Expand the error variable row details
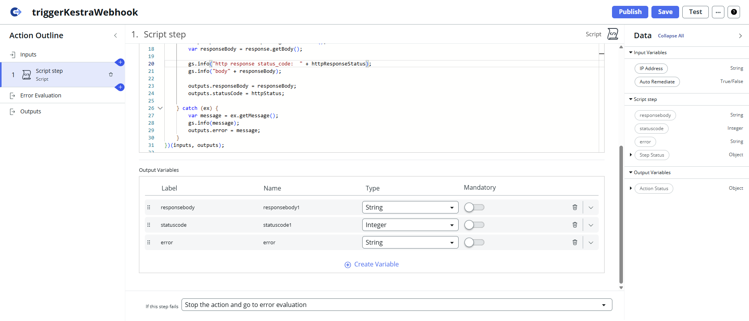Image resolution: width=749 pixels, height=321 pixels. point(591,243)
